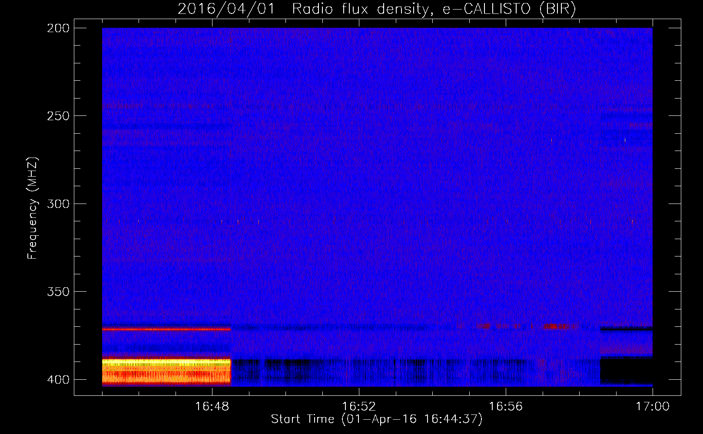Click the 350 frequency tick label
Screen dimensions: 703x434
coord(58,292)
